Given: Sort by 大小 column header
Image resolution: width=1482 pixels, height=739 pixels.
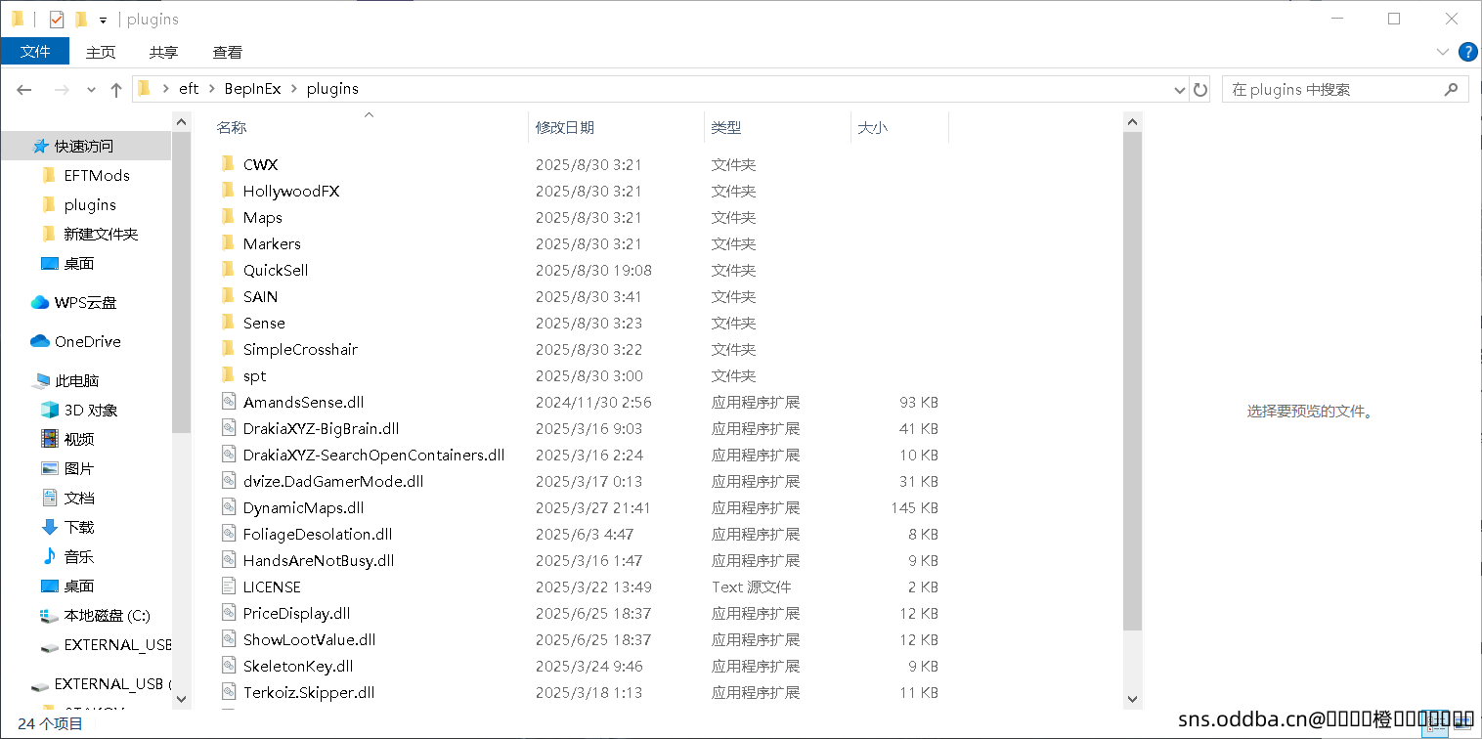Looking at the screenshot, I should pos(873,127).
